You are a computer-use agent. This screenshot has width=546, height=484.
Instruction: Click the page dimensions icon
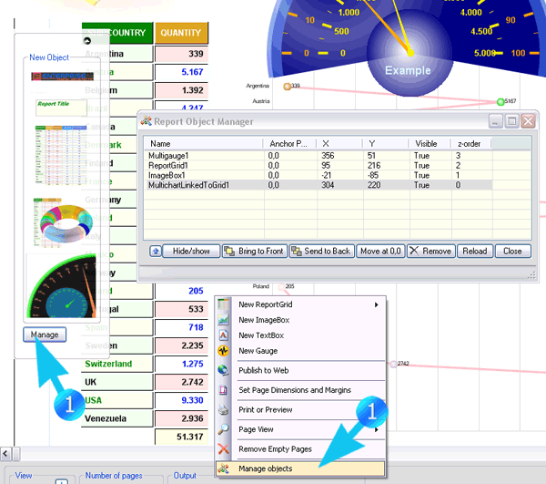point(223,390)
